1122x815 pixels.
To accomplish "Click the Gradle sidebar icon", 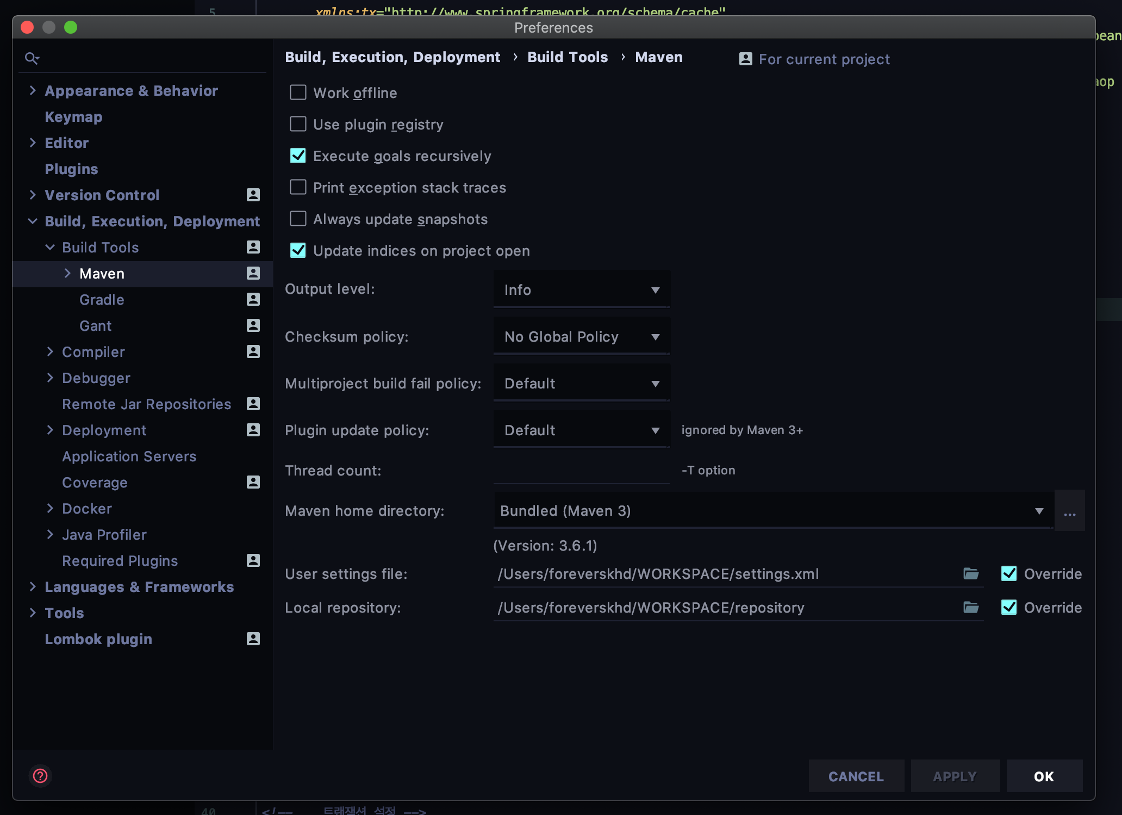I will [x=253, y=299].
